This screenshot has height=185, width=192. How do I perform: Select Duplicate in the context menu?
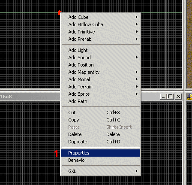101,142
